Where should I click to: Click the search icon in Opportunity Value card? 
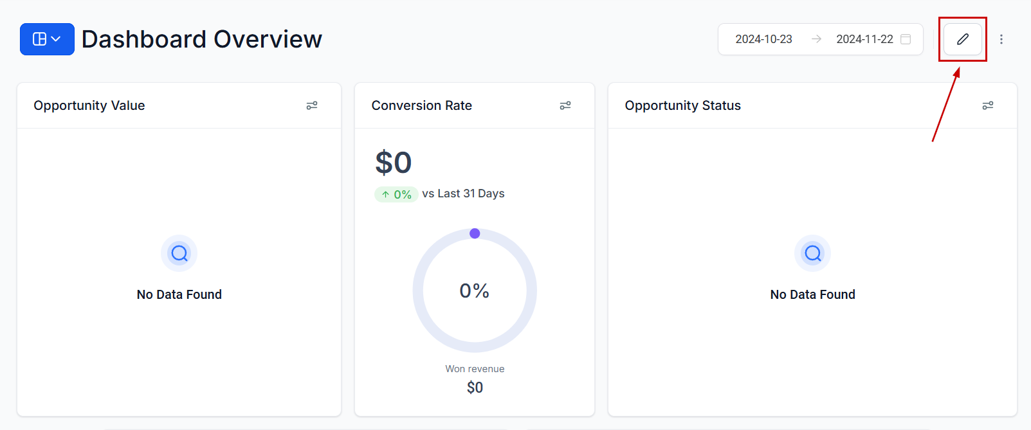point(179,253)
